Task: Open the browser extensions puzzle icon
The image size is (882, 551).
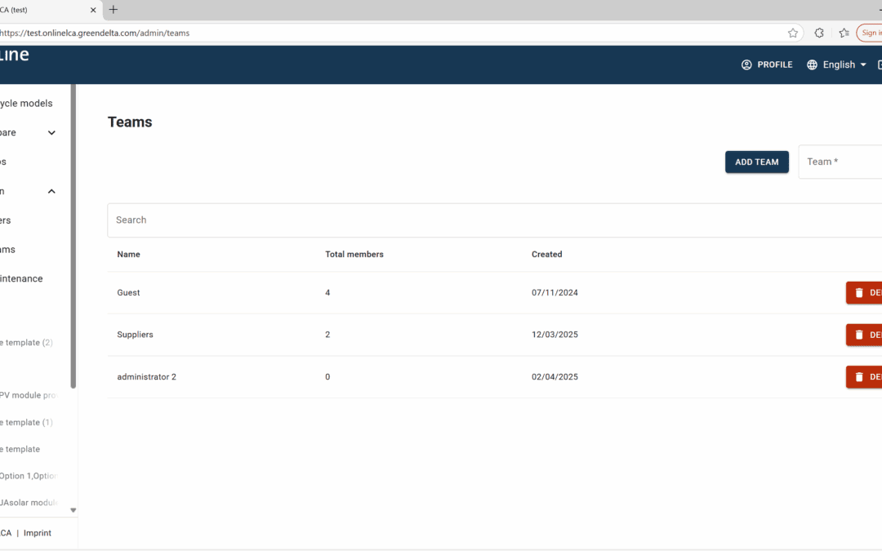Action: click(819, 33)
